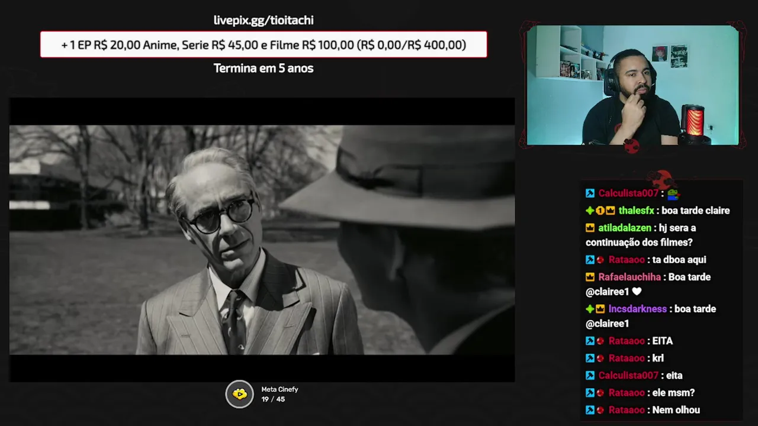Click blue badge on 'Nem olhou' row

[x=590, y=410]
